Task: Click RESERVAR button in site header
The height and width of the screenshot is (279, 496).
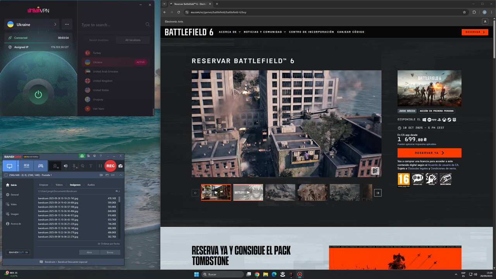Action: coord(475,32)
